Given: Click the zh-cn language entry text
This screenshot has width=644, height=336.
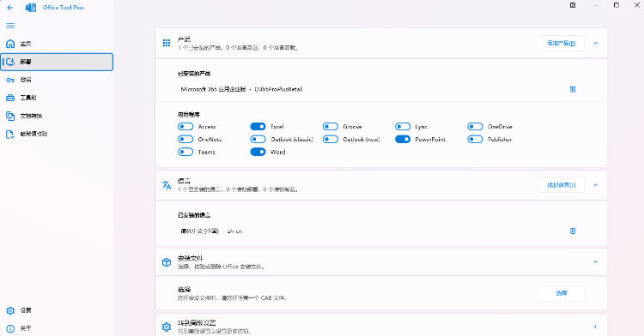Looking at the screenshot, I should (x=211, y=231).
